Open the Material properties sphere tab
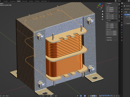 pos(122,37)
